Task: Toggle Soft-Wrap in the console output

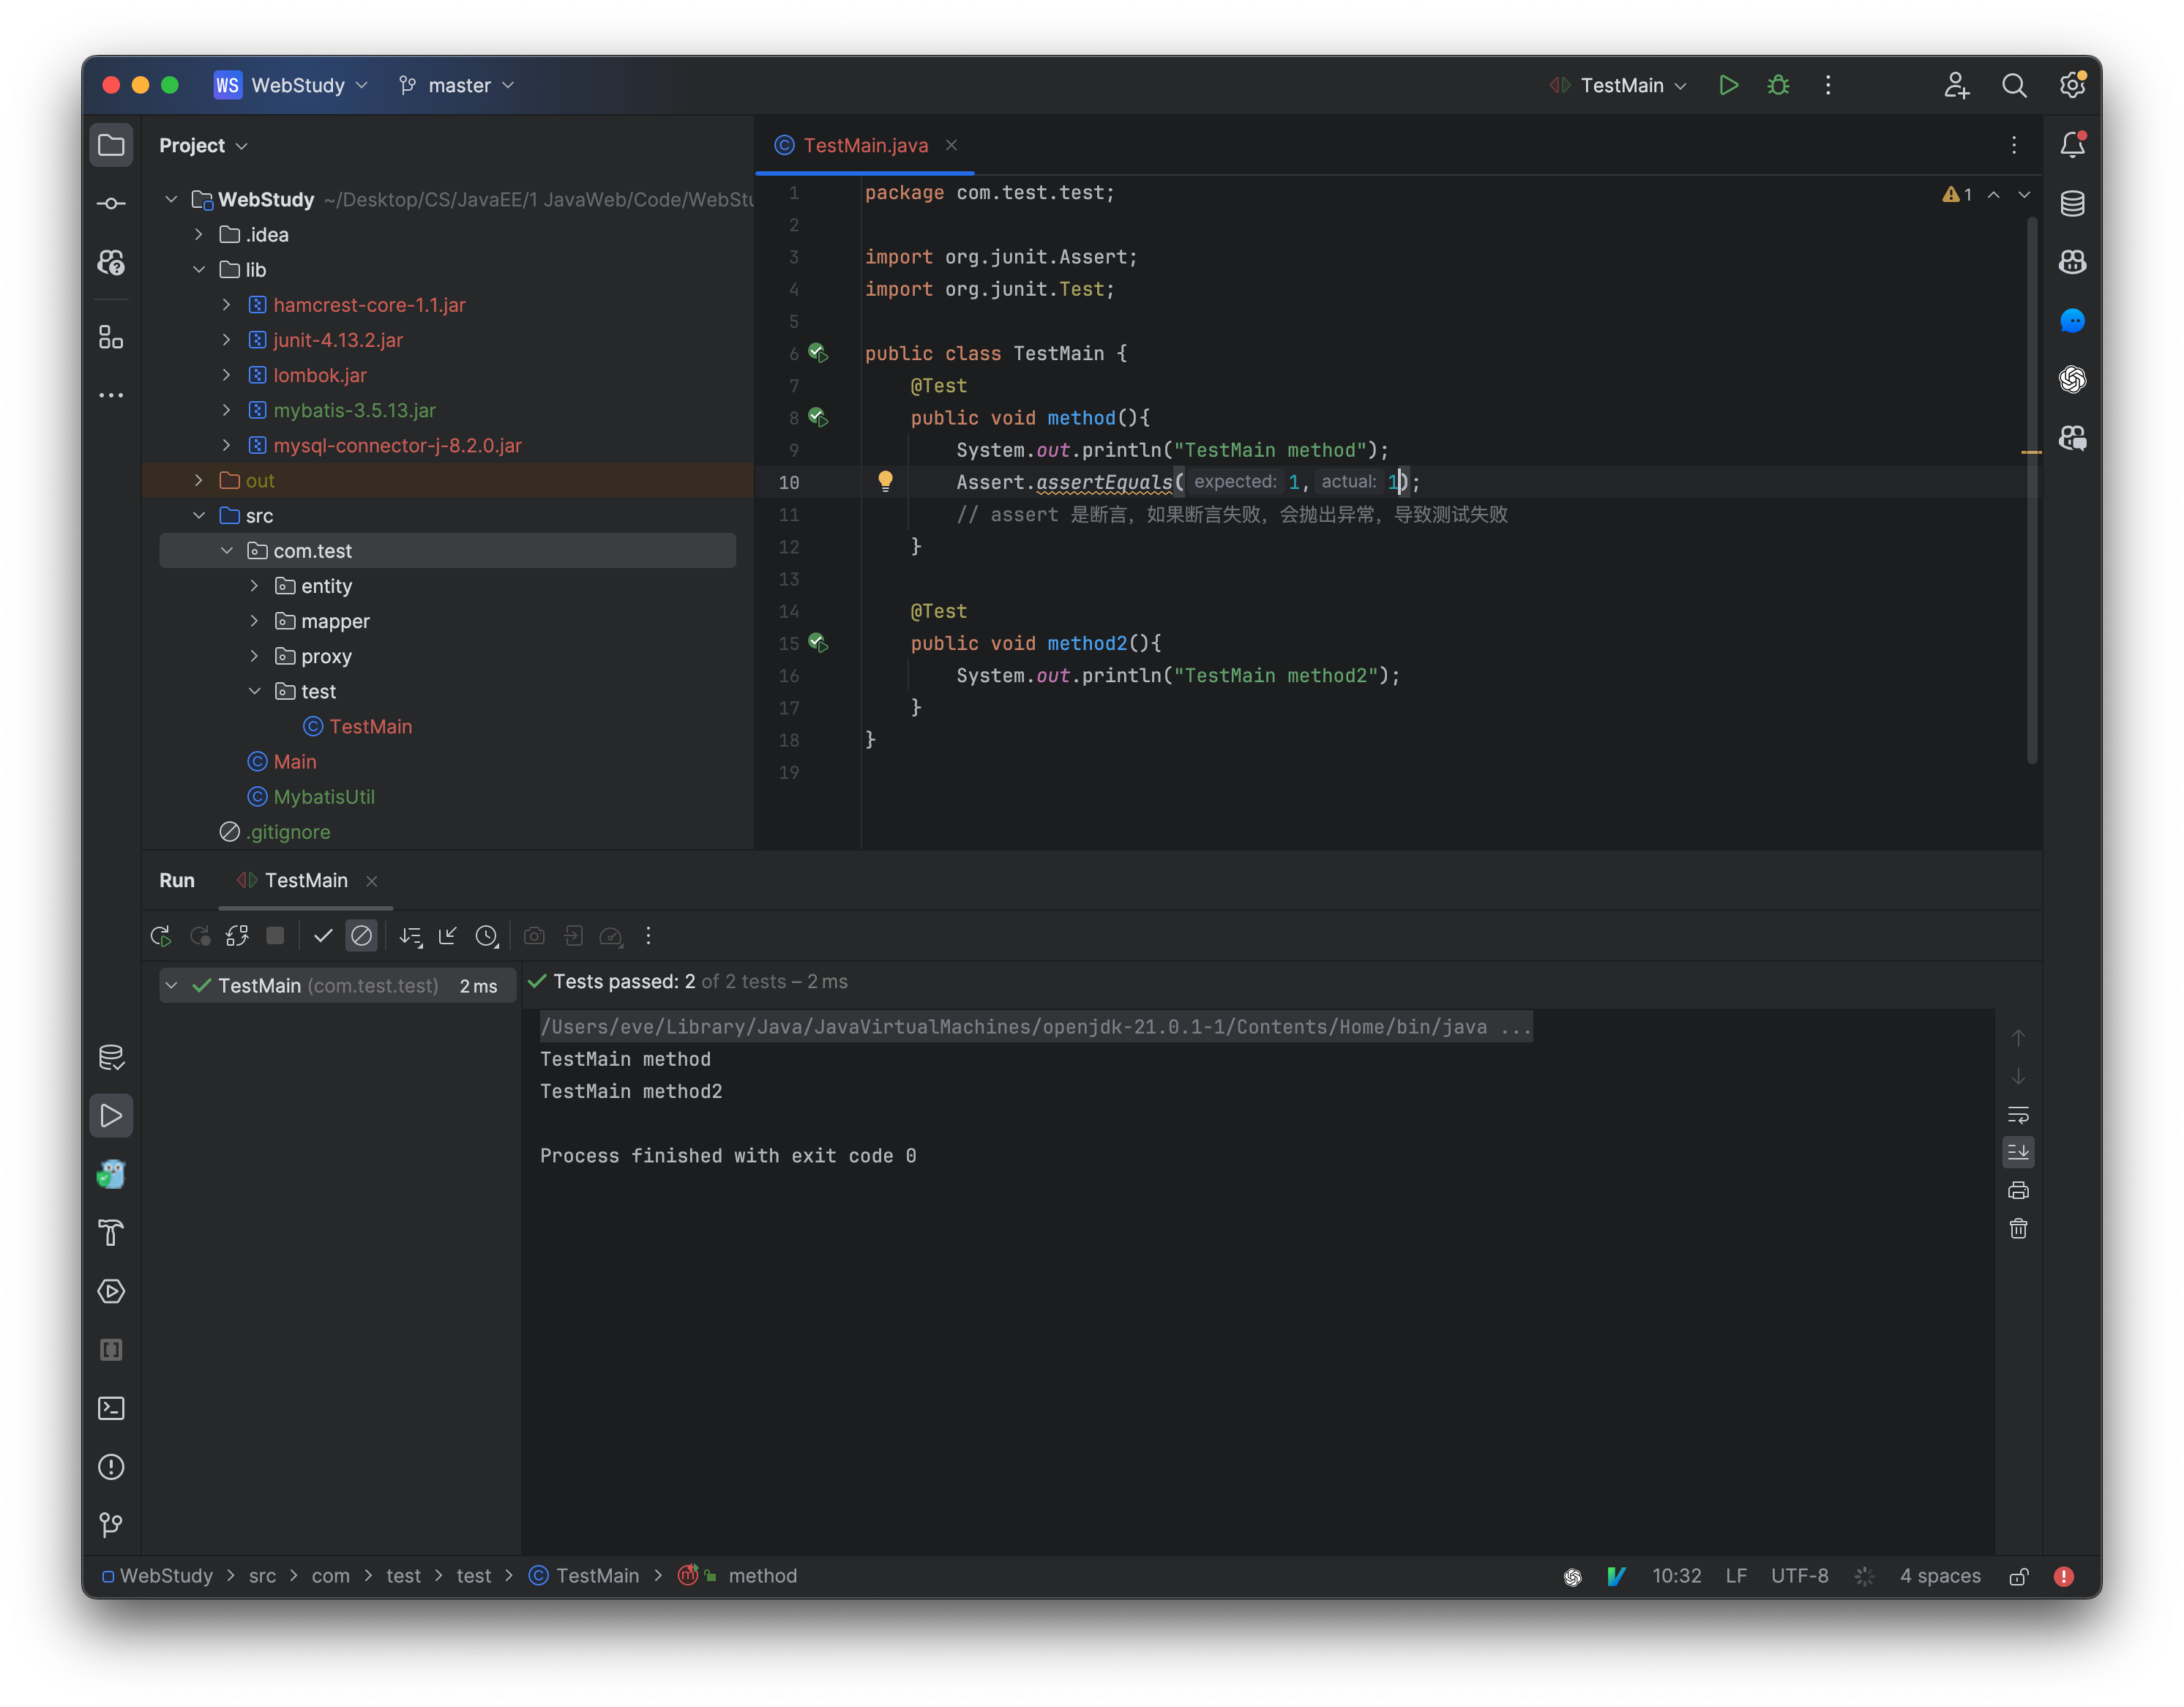Action: 2018,1114
